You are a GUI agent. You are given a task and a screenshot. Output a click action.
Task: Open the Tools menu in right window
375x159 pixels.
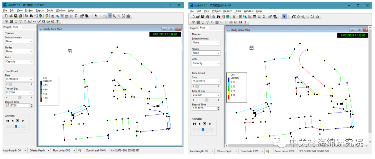coord(238,11)
